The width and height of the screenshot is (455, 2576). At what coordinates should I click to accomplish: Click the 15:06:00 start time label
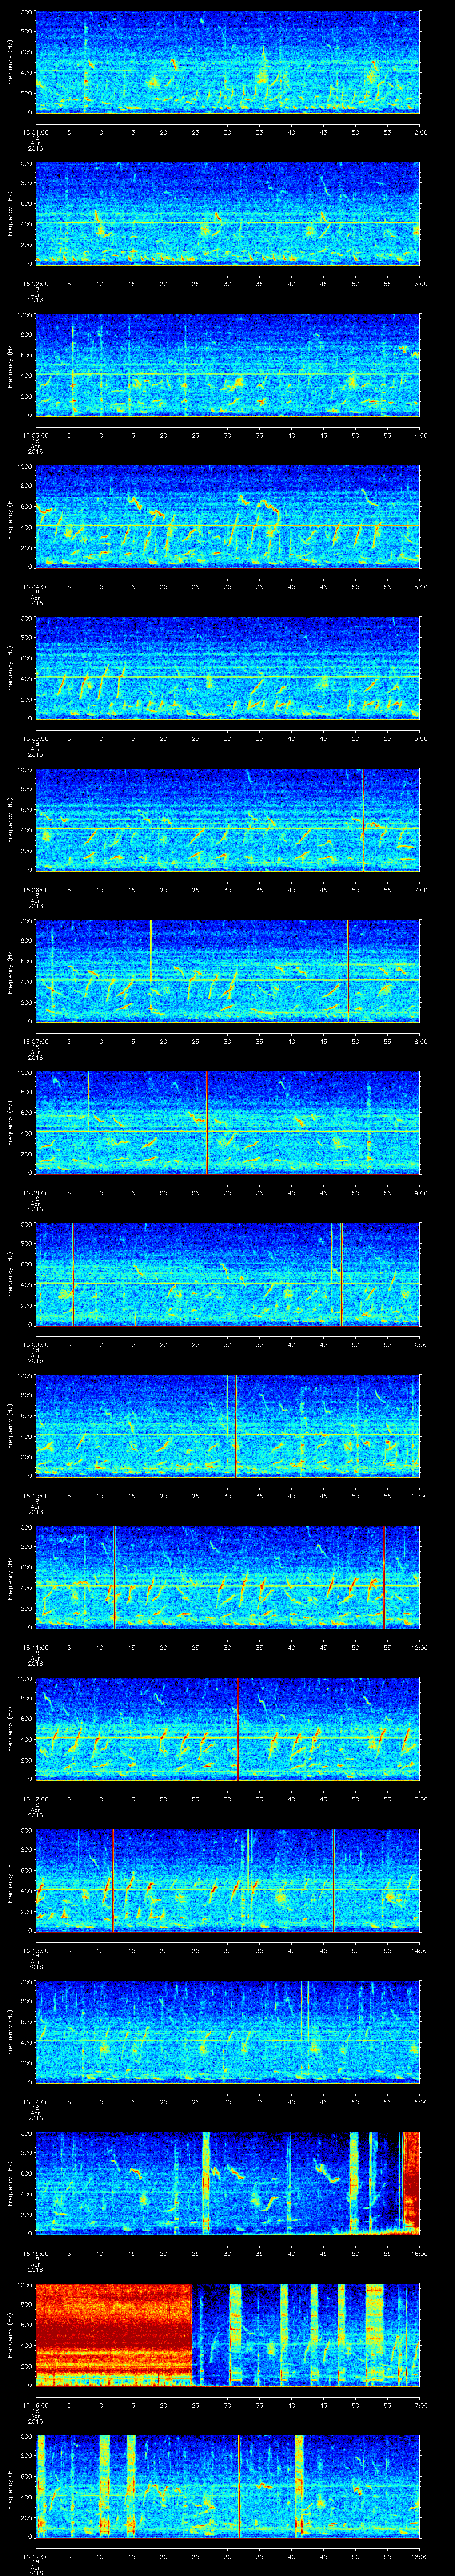coord(35,890)
